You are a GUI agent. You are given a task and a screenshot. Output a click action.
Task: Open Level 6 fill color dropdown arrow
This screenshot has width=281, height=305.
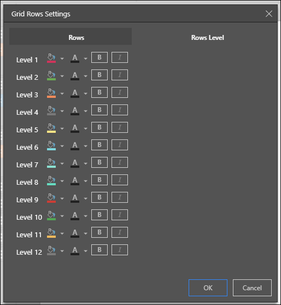(62, 146)
